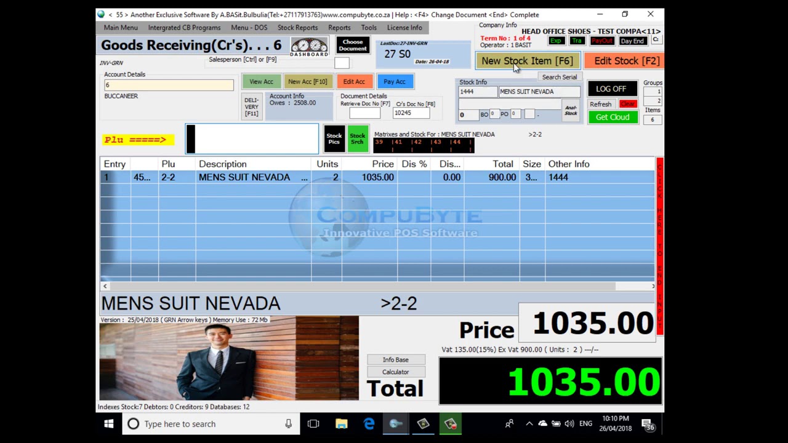
Task: Open Windows Start menu
Action: coord(109,424)
